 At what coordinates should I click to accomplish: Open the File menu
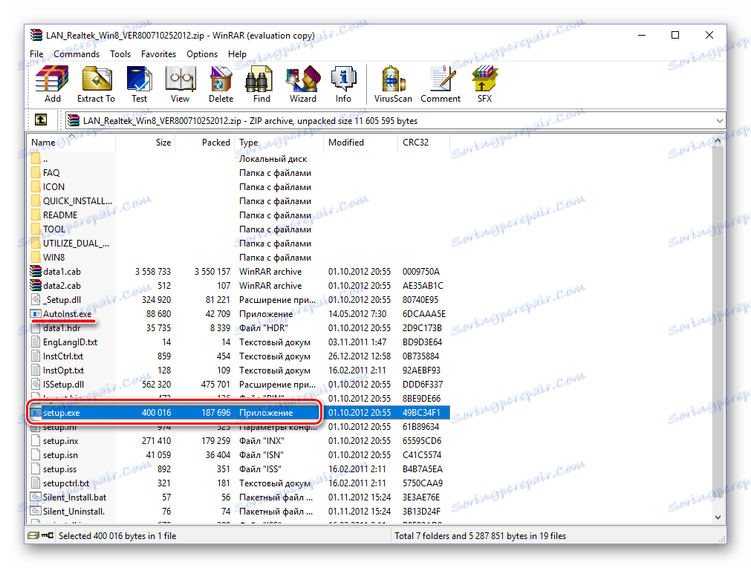tap(36, 54)
